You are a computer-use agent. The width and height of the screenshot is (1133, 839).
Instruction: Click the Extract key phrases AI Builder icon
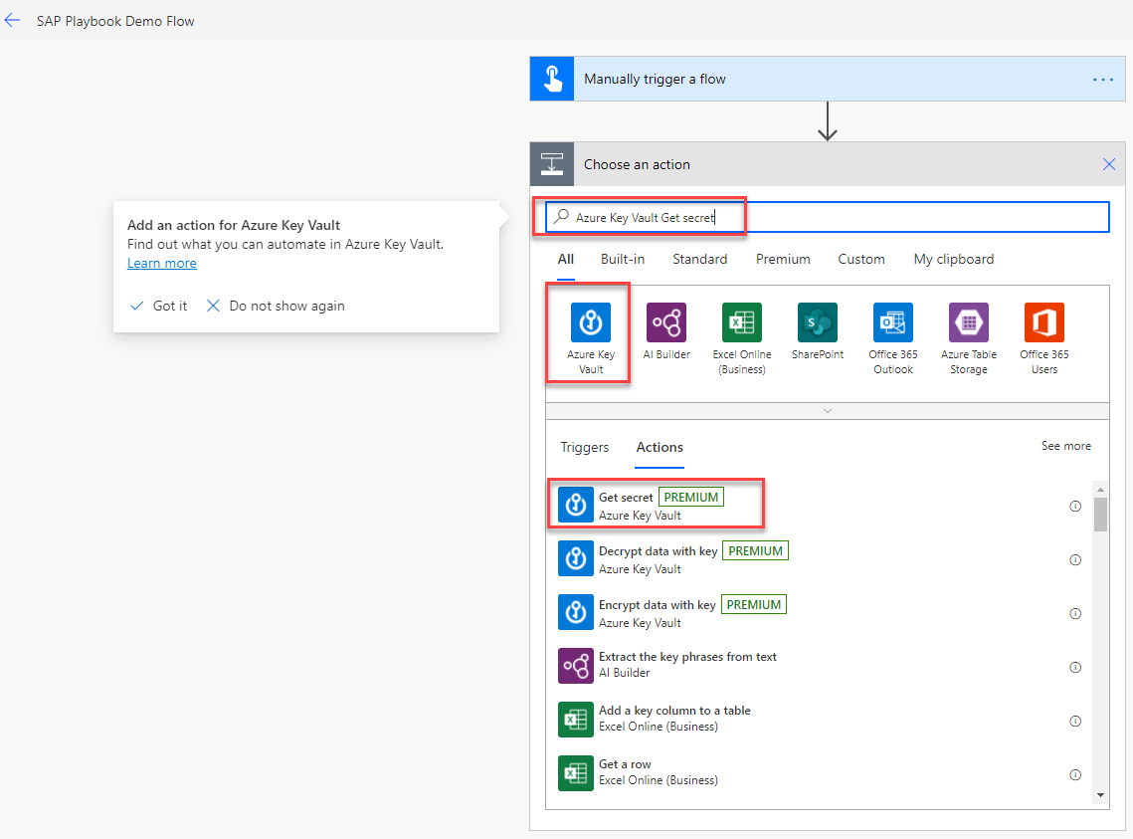pos(576,666)
